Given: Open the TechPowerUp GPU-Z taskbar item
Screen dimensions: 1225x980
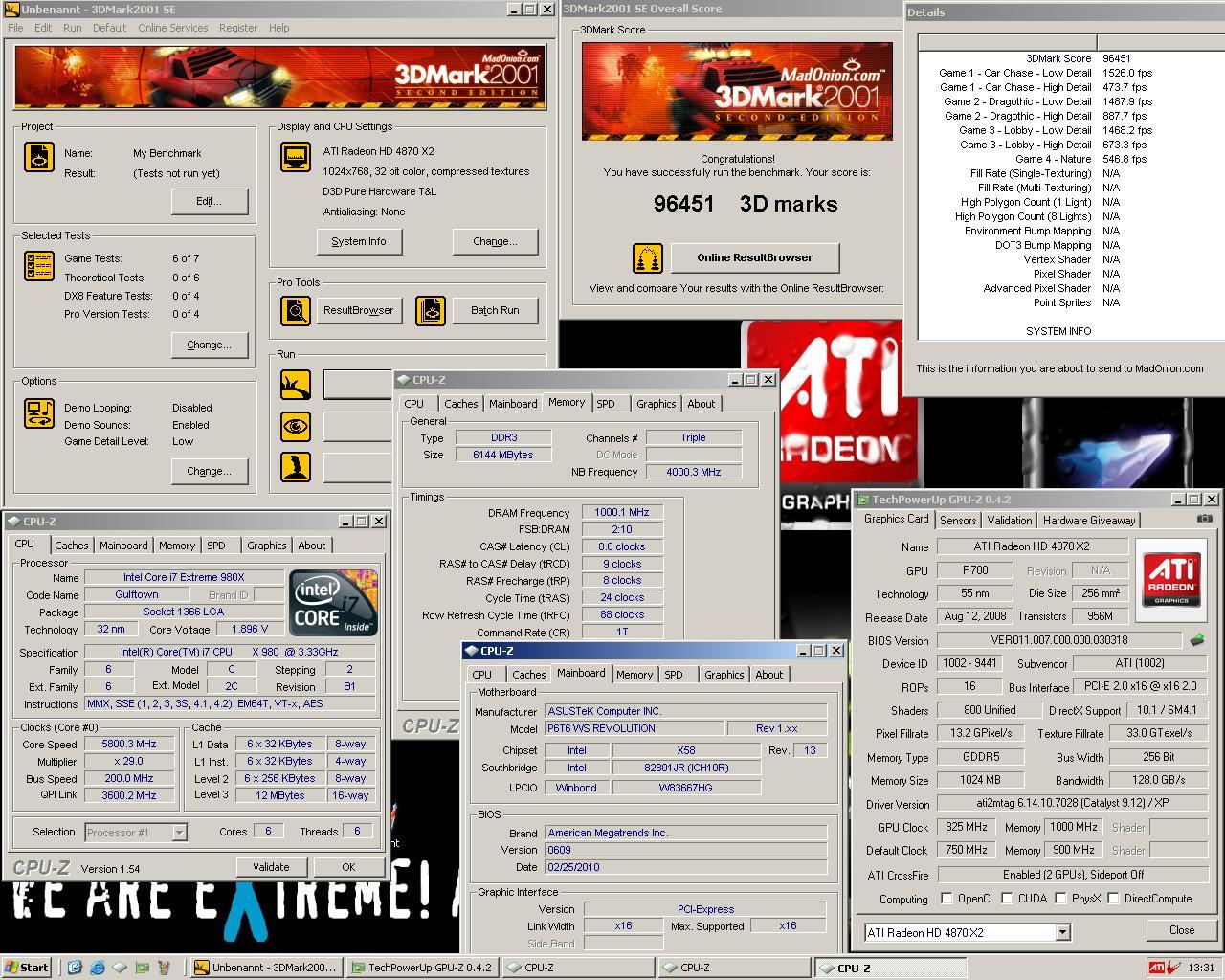Looking at the screenshot, I should pyautogui.click(x=421, y=968).
